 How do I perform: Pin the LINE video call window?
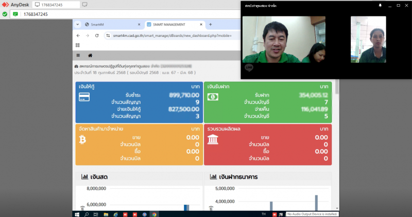pos(380,6)
